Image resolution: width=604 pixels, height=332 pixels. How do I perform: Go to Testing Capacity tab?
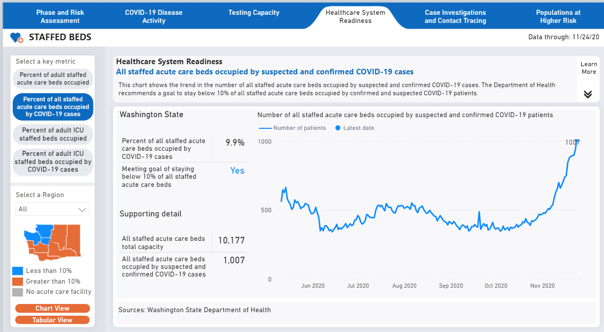[x=254, y=13]
